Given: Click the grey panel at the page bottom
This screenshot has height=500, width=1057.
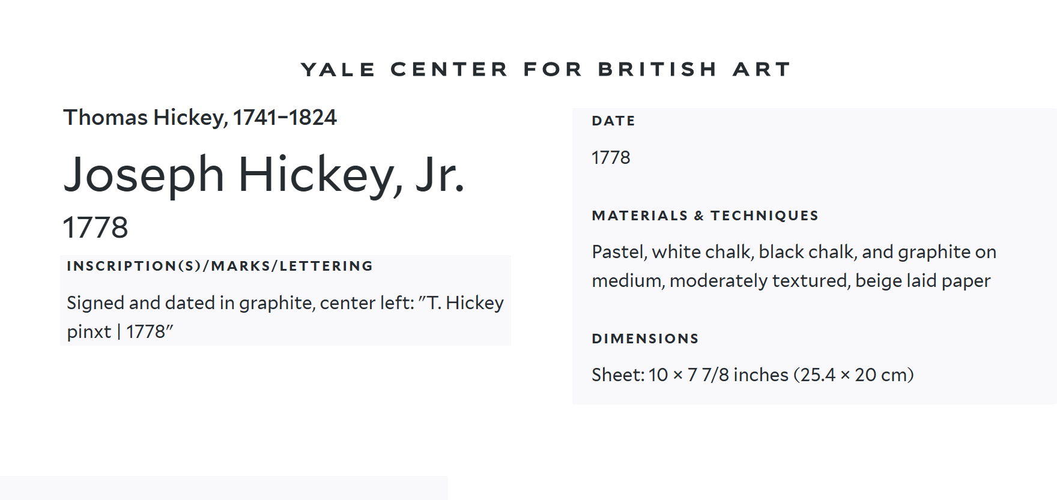Looking at the screenshot, I should click(x=223, y=487).
